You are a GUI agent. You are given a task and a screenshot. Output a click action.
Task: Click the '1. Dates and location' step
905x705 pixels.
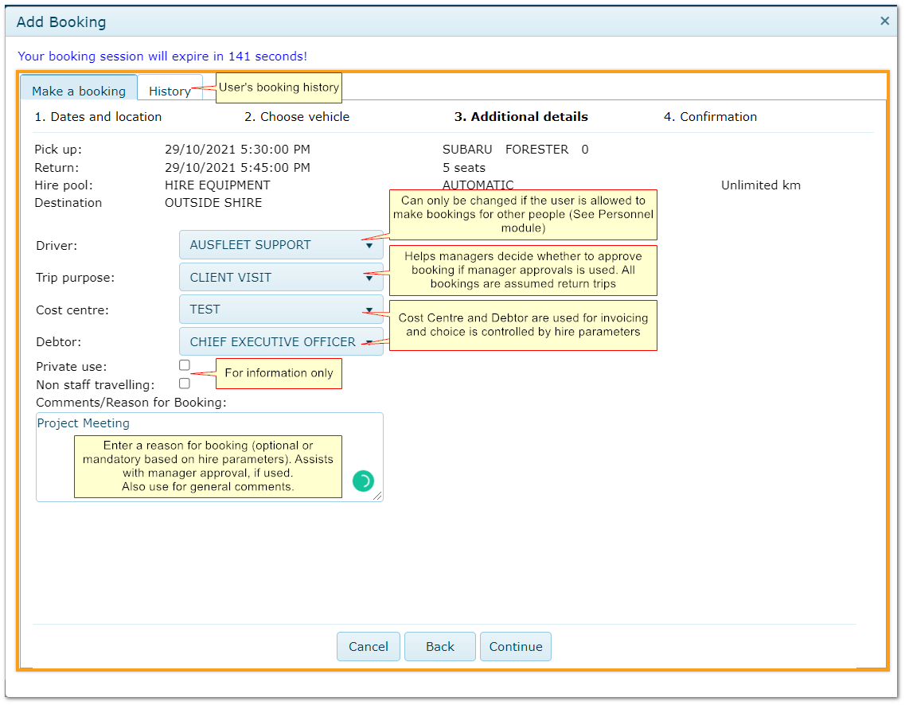tap(98, 117)
